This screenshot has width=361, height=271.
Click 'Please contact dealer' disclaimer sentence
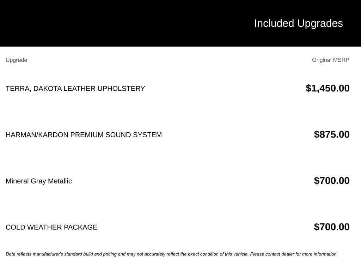point(294,254)
